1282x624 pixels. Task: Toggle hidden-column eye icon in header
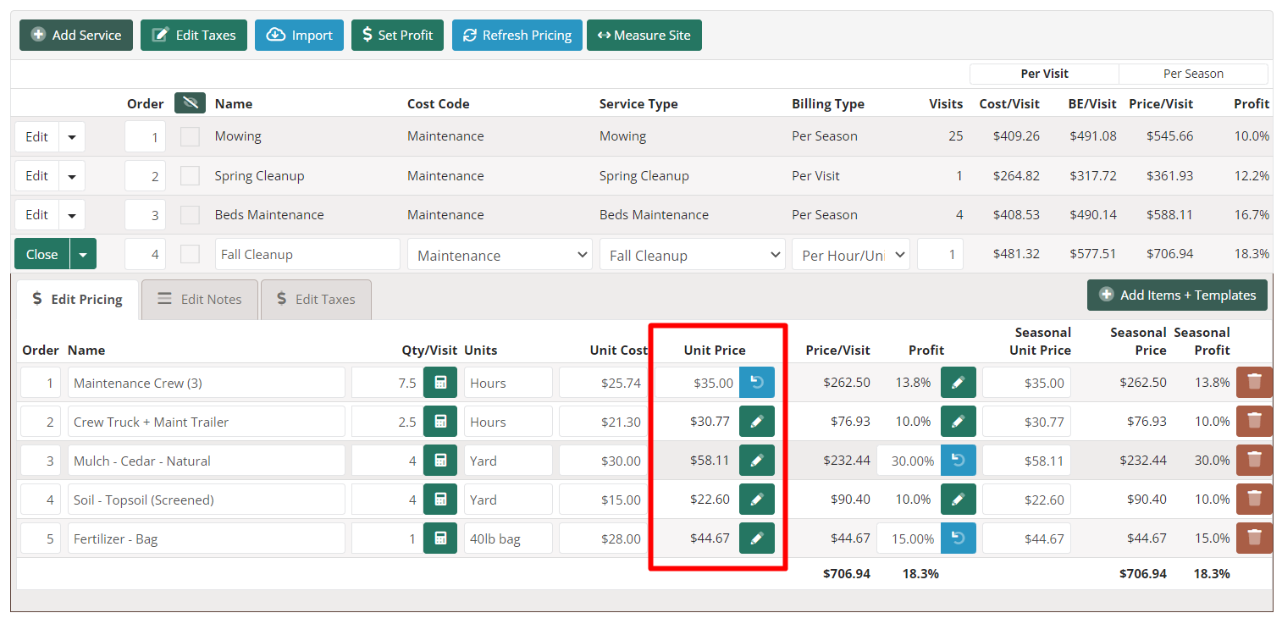coord(190,103)
